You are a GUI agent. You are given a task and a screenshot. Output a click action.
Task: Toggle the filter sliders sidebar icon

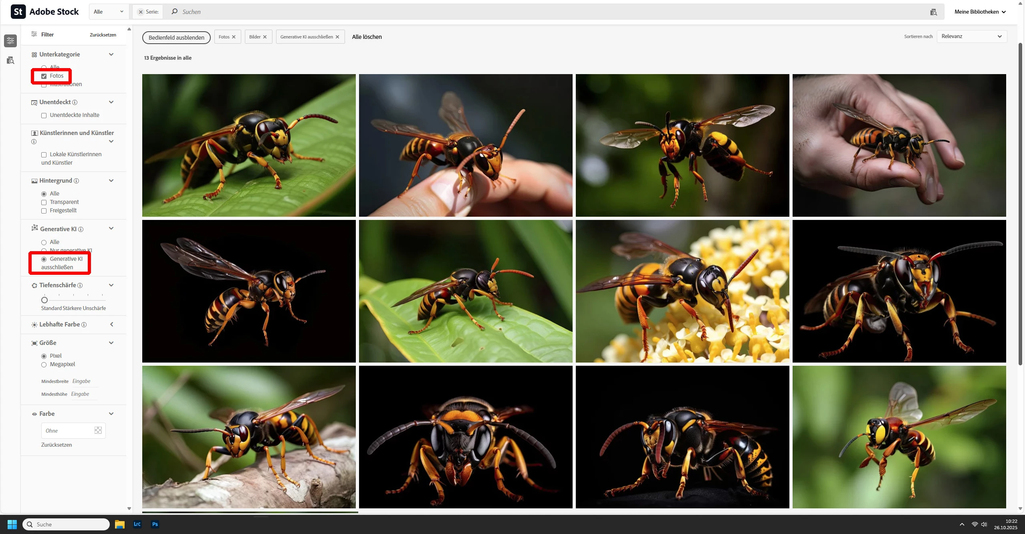point(10,40)
